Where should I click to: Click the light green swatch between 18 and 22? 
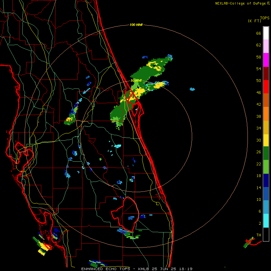click(x=266, y=167)
